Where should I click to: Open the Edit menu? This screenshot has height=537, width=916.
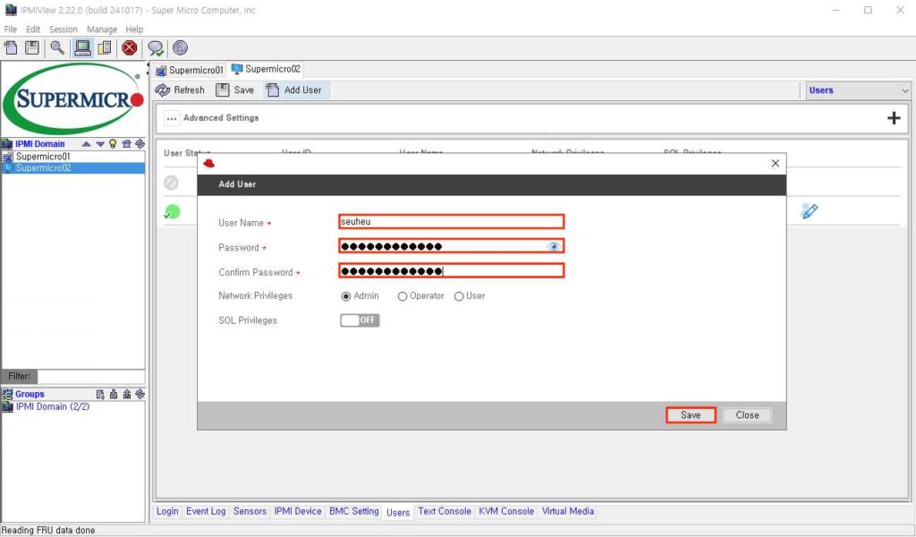(33, 30)
